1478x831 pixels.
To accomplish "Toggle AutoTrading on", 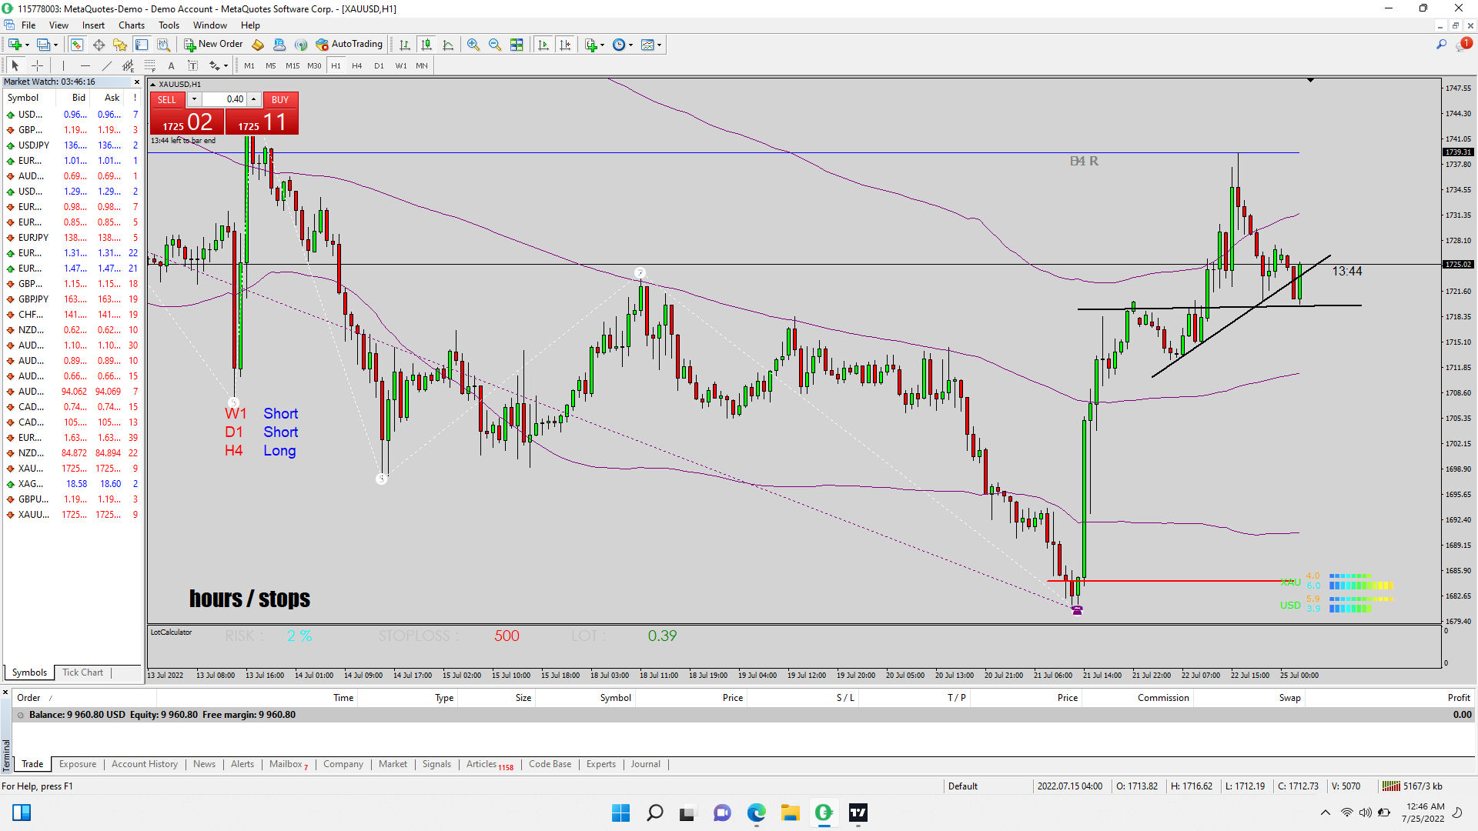I will point(349,45).
